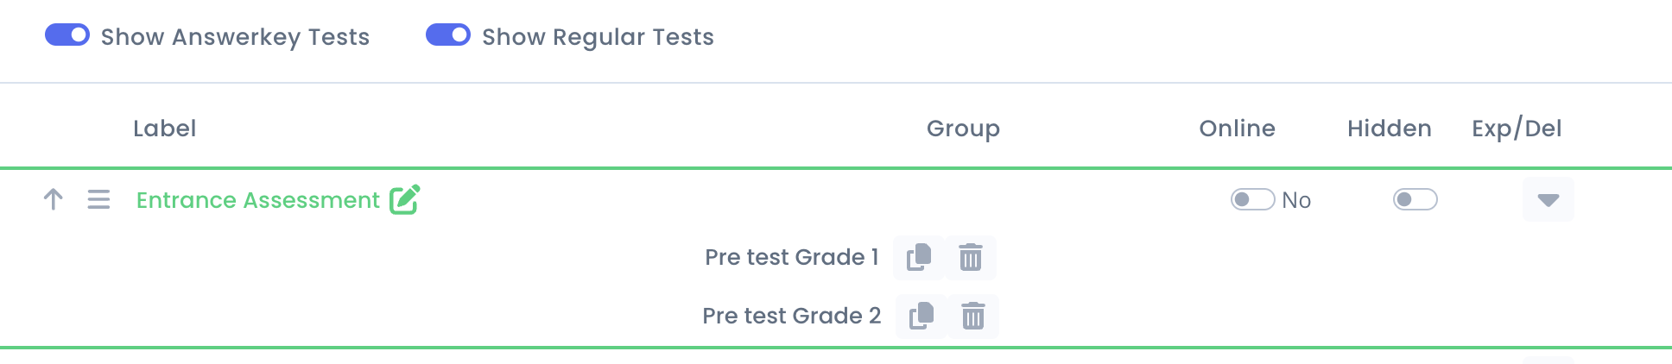
Task: Click the Exp/Del column header
Action: 1517,129
